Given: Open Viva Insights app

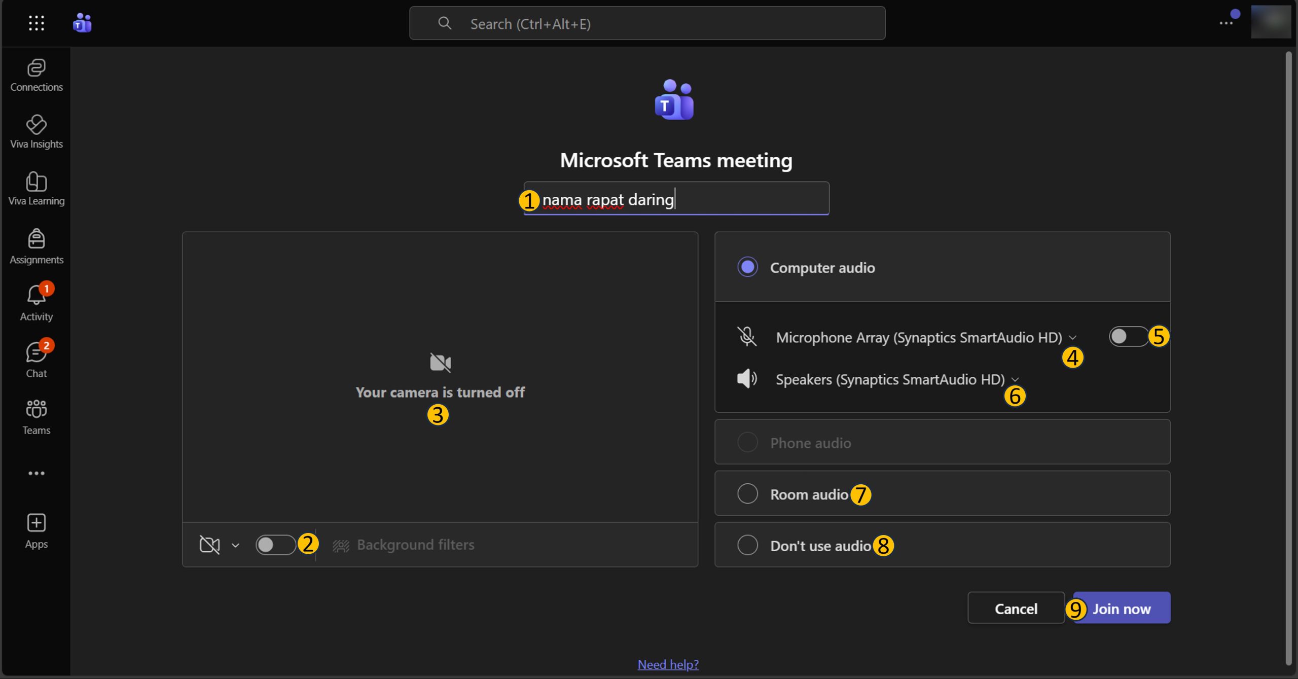Looking at the screenshot, I should pyautogui.click(x=36, y=131).
